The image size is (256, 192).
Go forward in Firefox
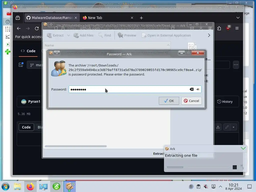[x=28, y=28]
